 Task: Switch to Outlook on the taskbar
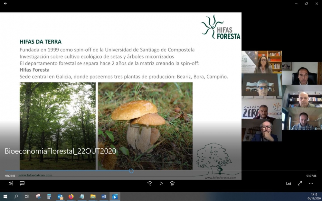click(60, 196)
